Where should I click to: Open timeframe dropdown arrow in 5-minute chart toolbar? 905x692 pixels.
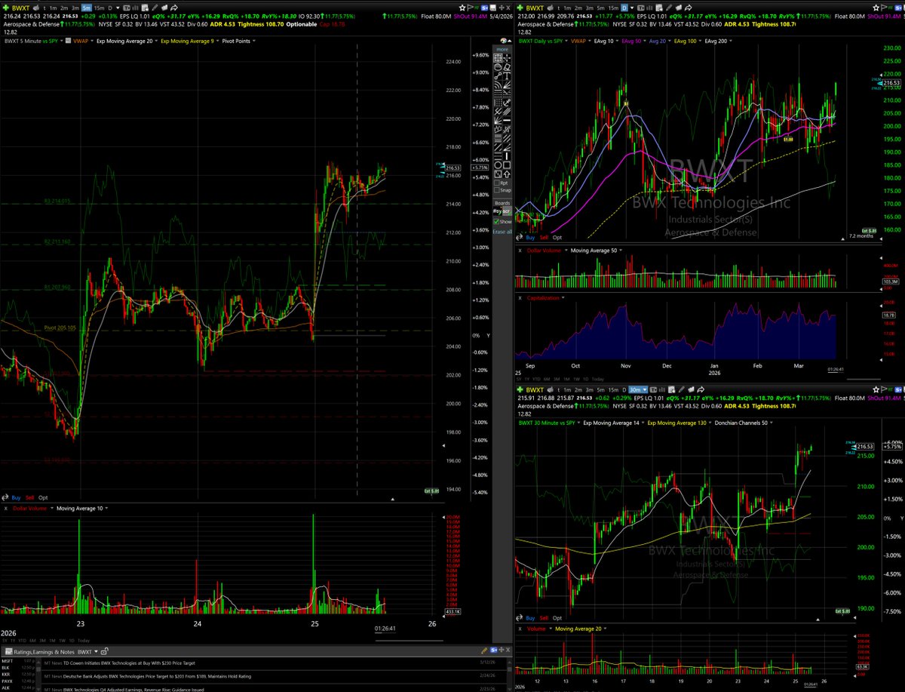click(118, 8)
